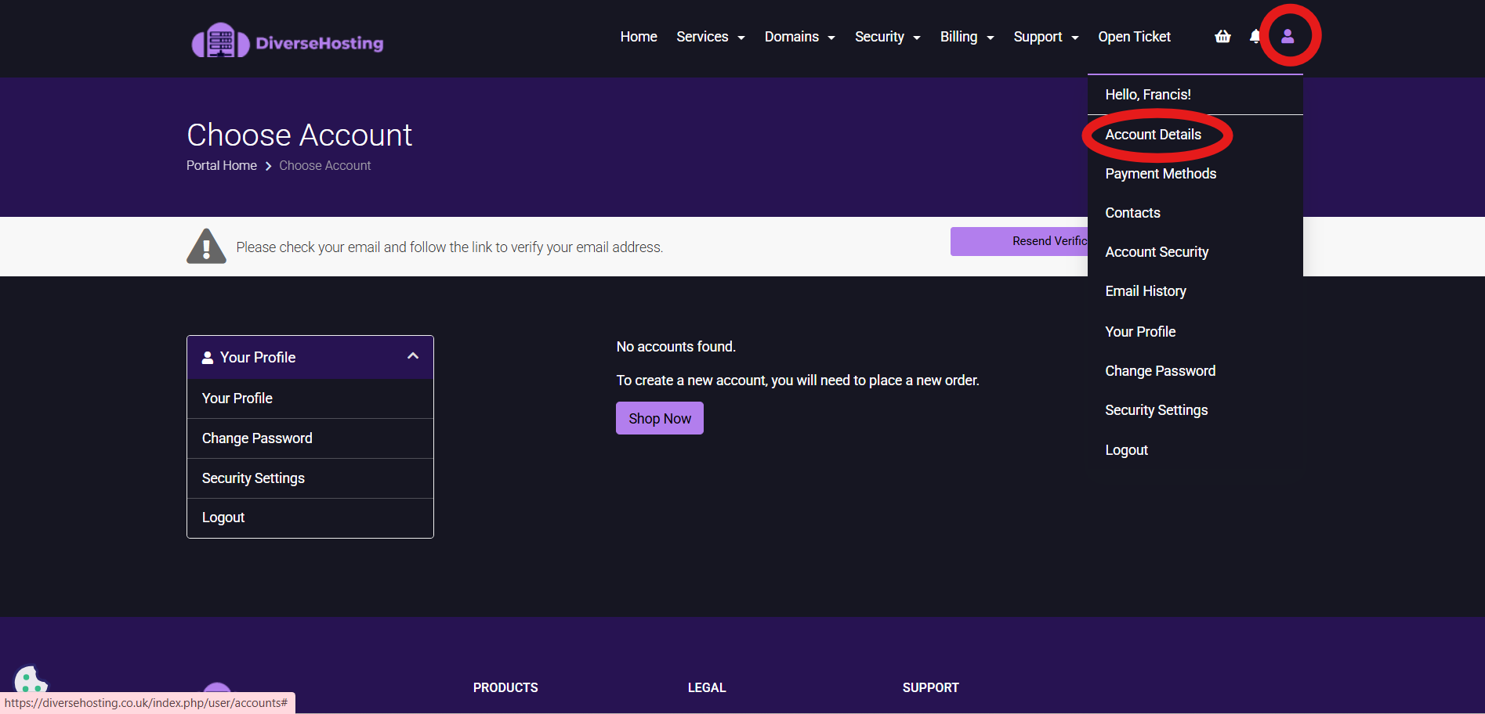Click the notifications bell icon
The image size is (1485, 714).
coord(1255,37)
